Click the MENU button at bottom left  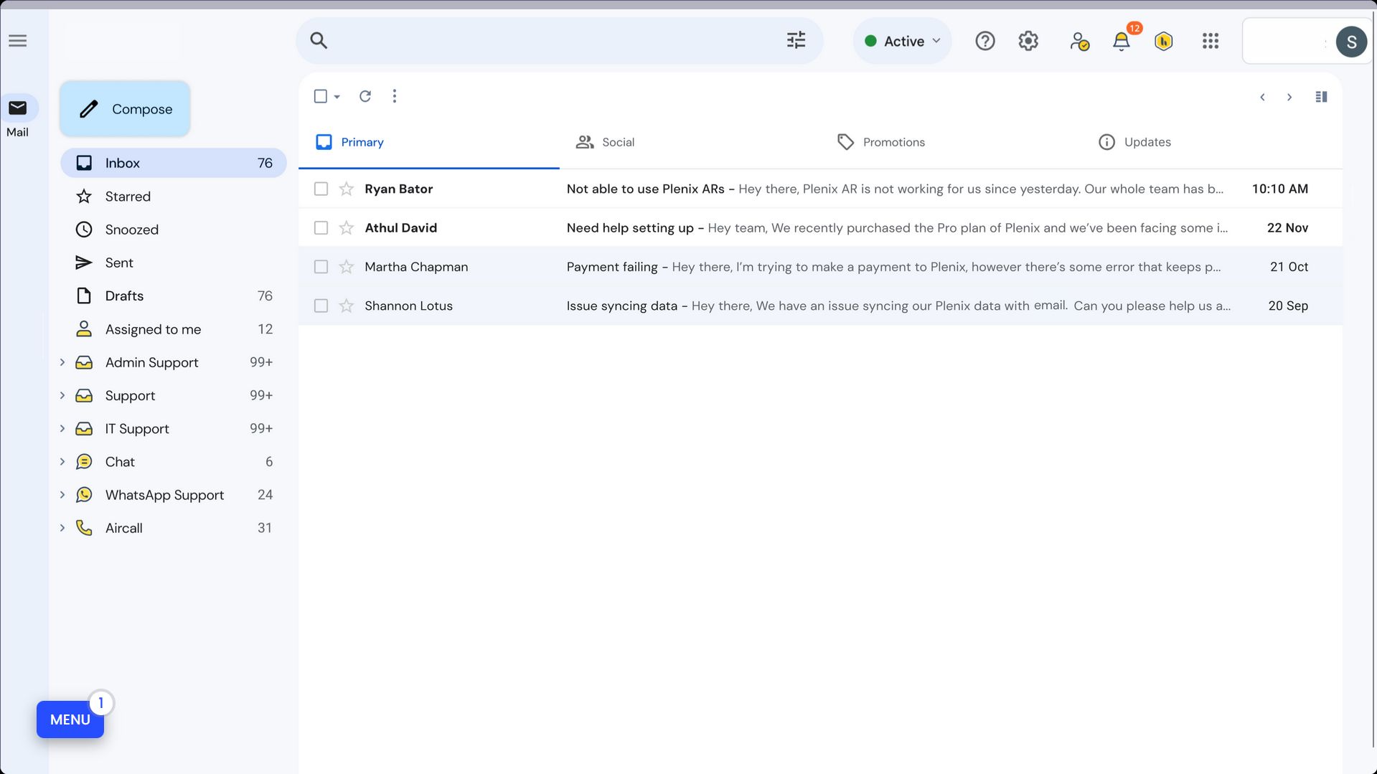click(70, 719)
